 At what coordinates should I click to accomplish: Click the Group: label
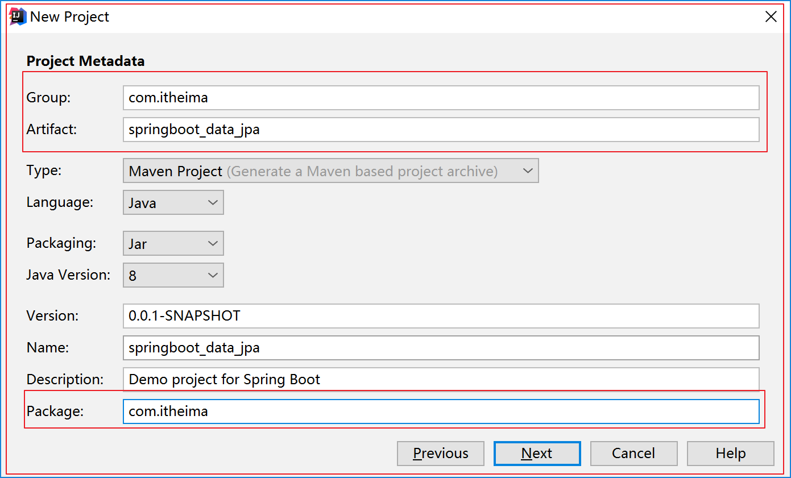pos(48,98)
